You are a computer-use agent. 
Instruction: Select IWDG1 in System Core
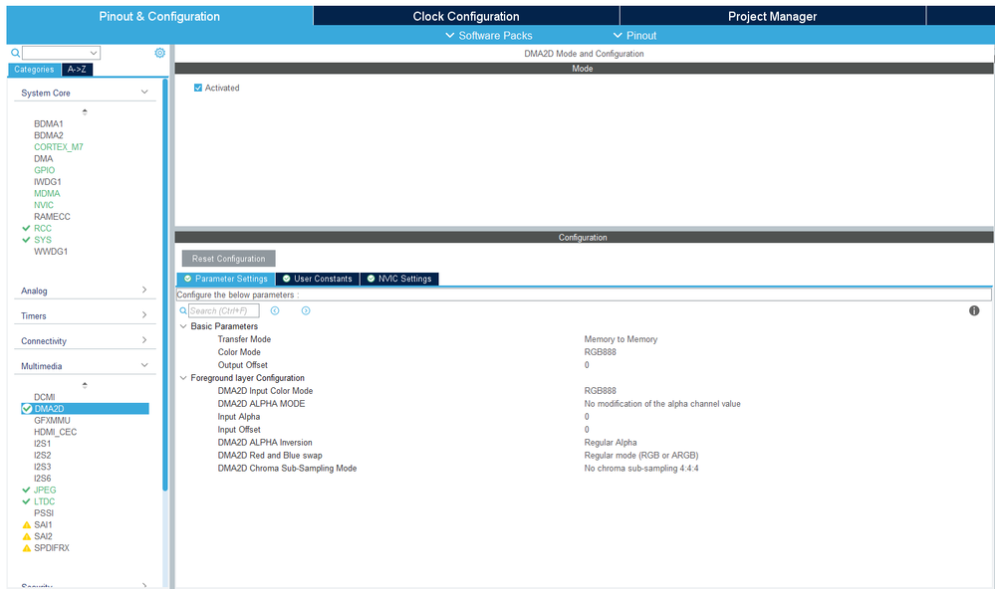48,181
